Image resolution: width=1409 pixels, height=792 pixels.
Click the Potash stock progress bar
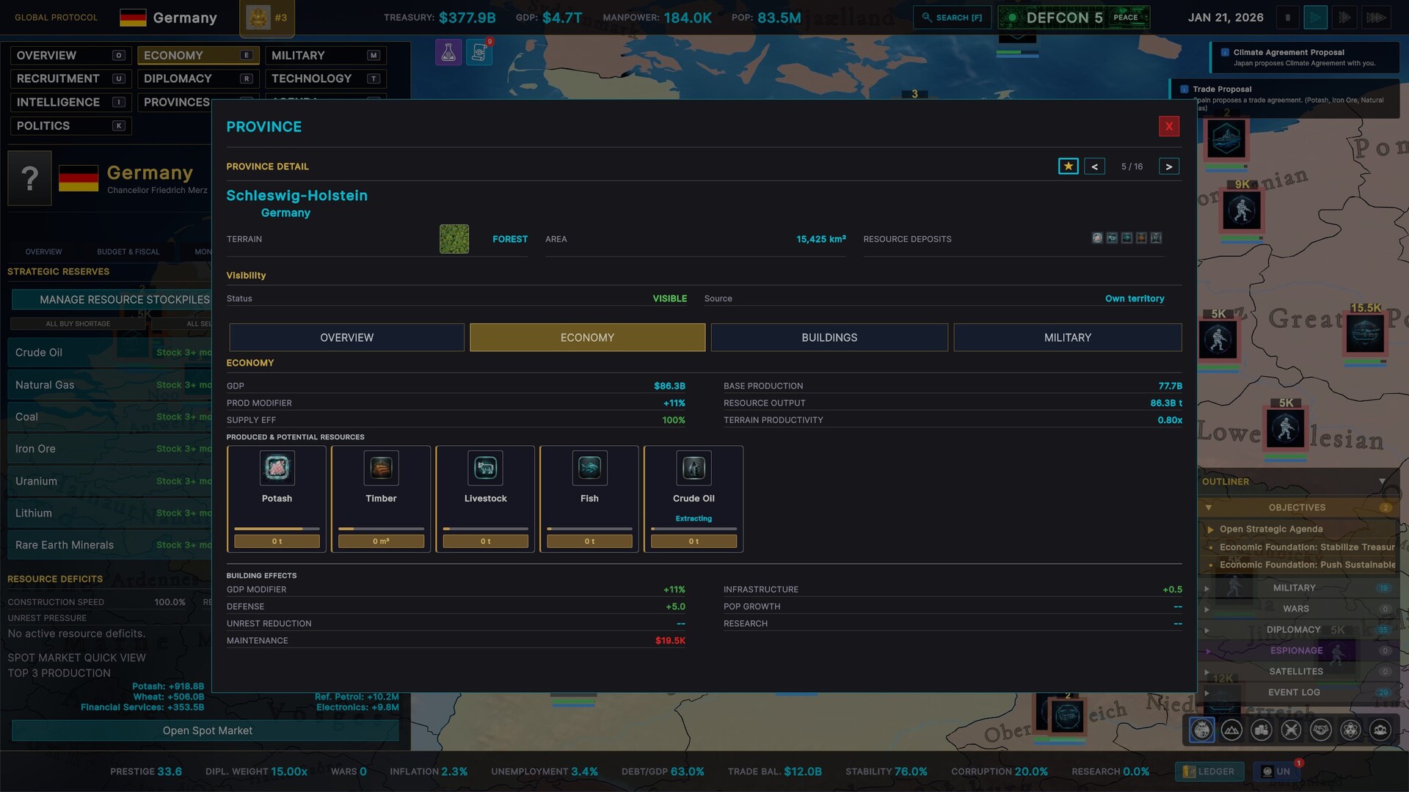click(277, 529)
